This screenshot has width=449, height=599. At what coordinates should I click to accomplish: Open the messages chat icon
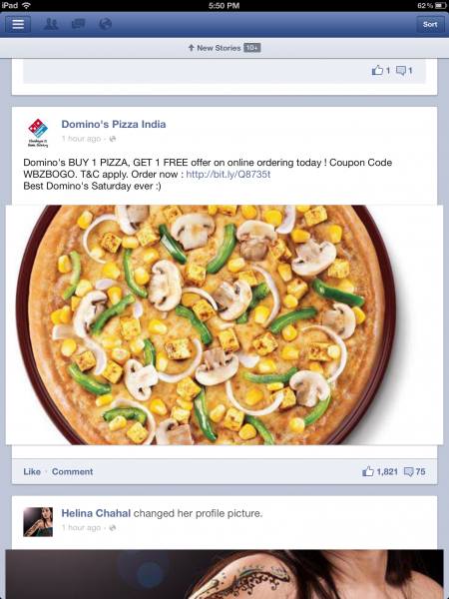[x=78, y=24]
